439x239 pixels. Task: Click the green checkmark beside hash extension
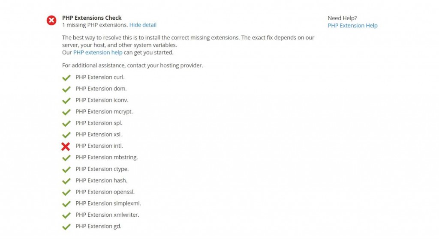click(x=66, y=181)
